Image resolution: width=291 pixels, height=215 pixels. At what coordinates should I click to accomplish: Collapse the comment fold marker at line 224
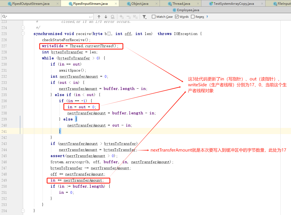pos(23,27)
